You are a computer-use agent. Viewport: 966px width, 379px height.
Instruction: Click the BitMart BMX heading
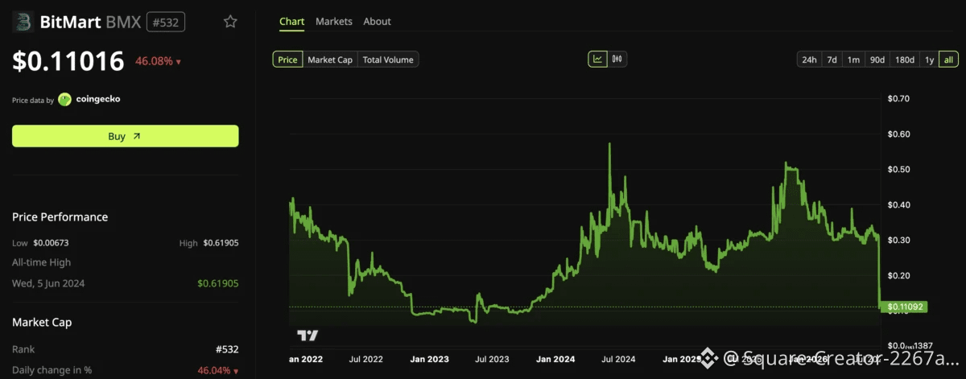point(91,22)
